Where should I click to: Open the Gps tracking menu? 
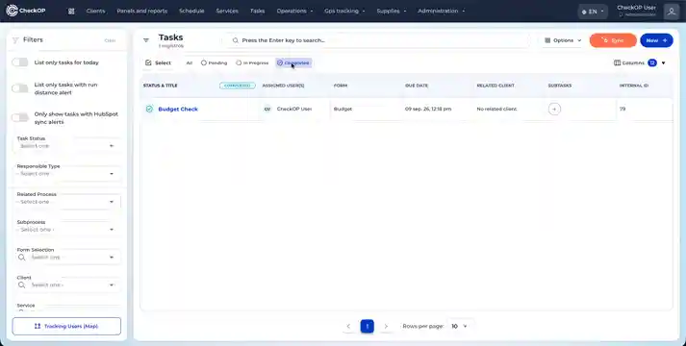coord(344,11)
